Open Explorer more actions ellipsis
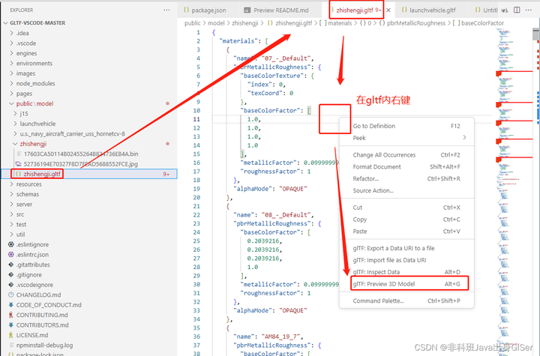Screen dimensions: 540x356 (166, 10)
